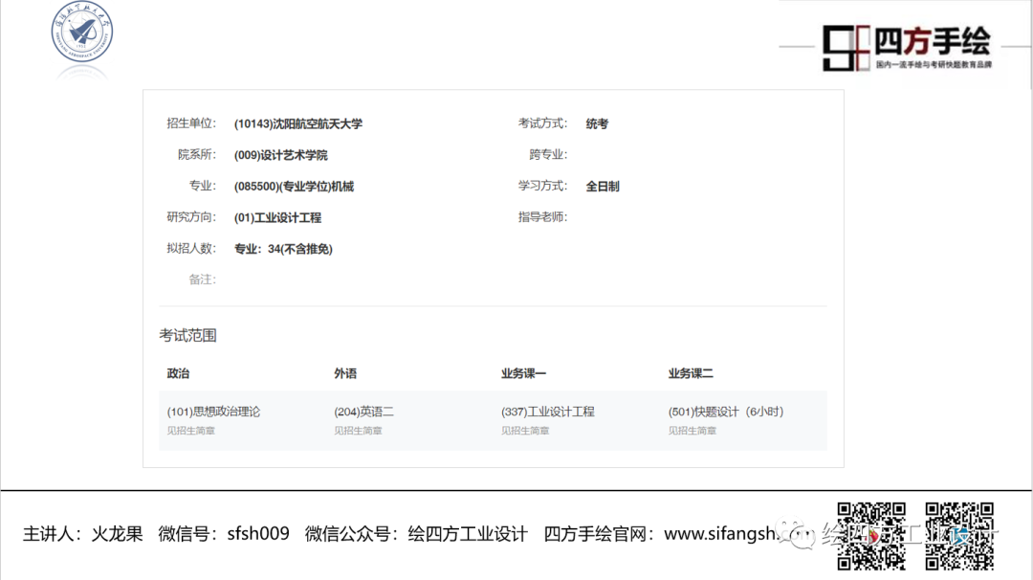Viewport: 1033px width, 580px height.
Task: Select (101)思想政治理论 cell
Action: coord(213,412)
